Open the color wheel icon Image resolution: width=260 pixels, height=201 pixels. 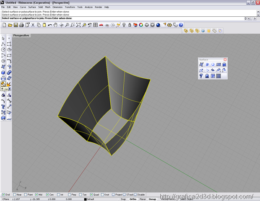[x=141, y=25]
